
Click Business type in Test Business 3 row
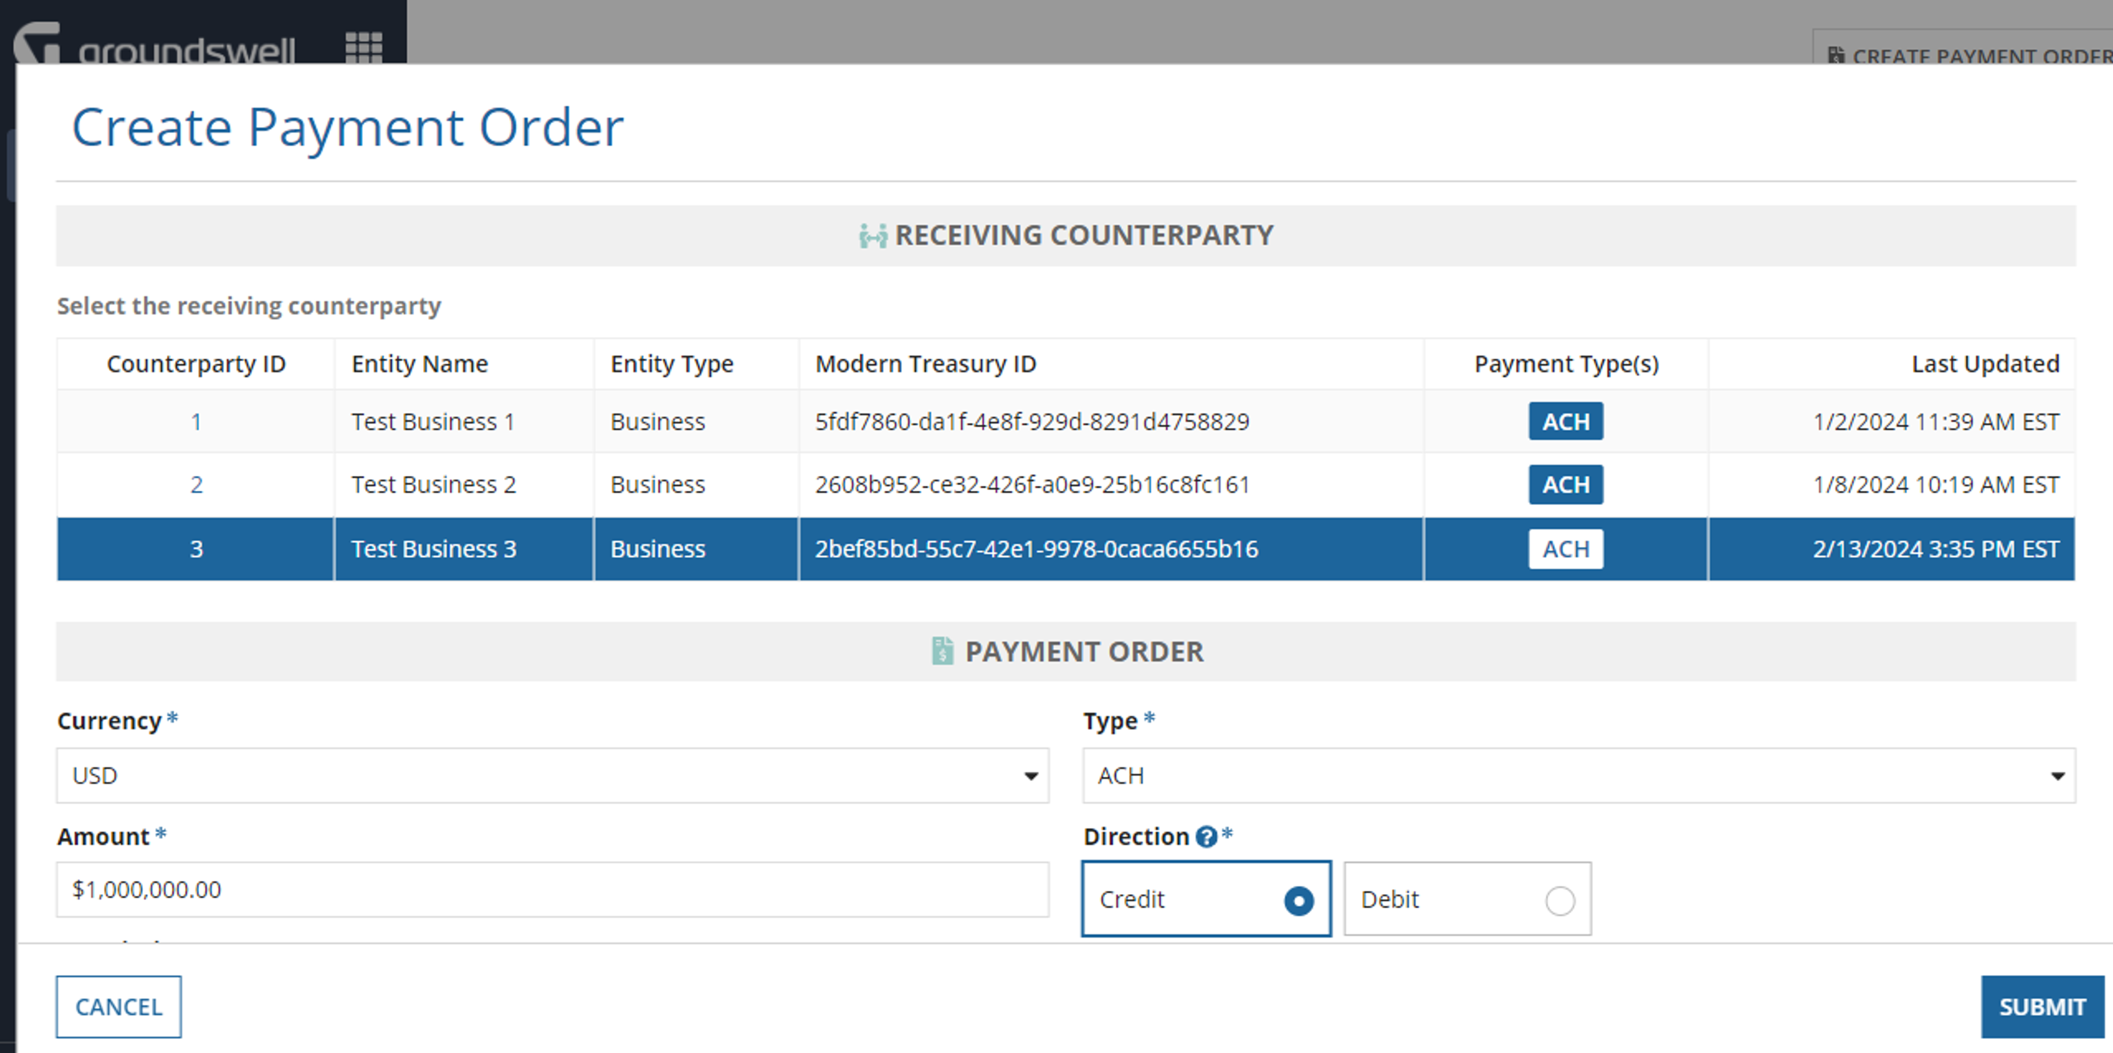click(x=658, y=549)
